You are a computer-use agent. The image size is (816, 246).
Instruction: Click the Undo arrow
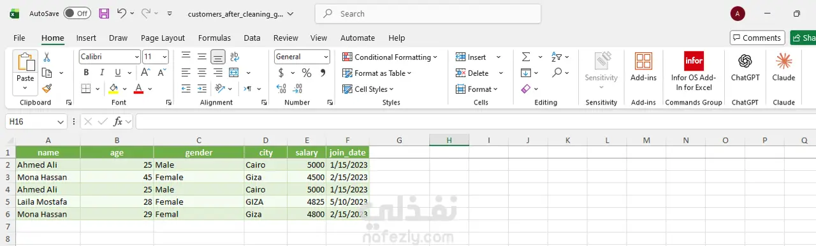click(121, 13)
